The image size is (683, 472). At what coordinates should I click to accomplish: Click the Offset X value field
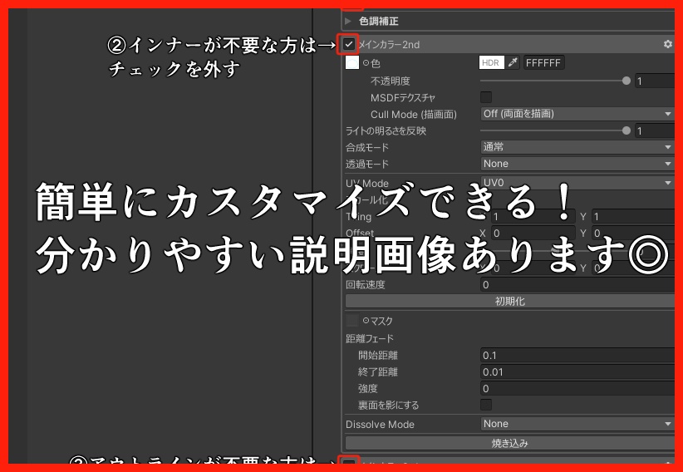pyautogui.click(x=533, y=234)
